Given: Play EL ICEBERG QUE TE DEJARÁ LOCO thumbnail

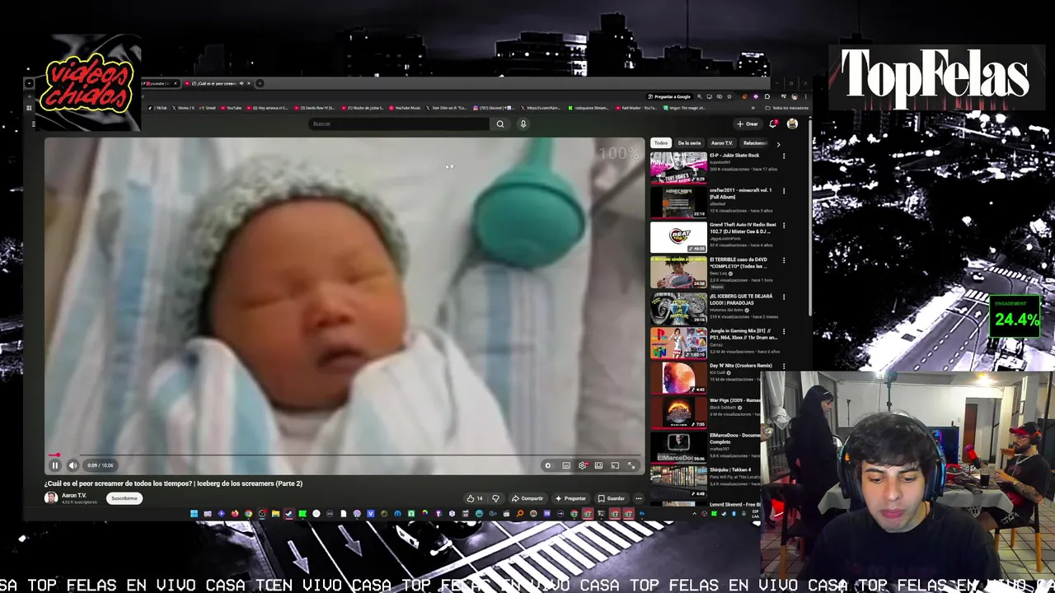Looking at the screenshot, I should click(x=678, y=309).
